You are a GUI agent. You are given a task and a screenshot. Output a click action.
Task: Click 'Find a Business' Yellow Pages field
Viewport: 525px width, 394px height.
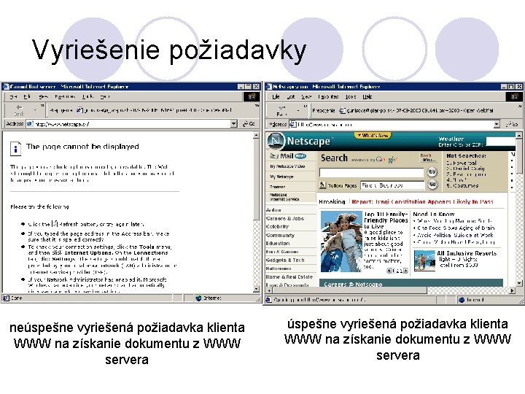coord(392,185)
